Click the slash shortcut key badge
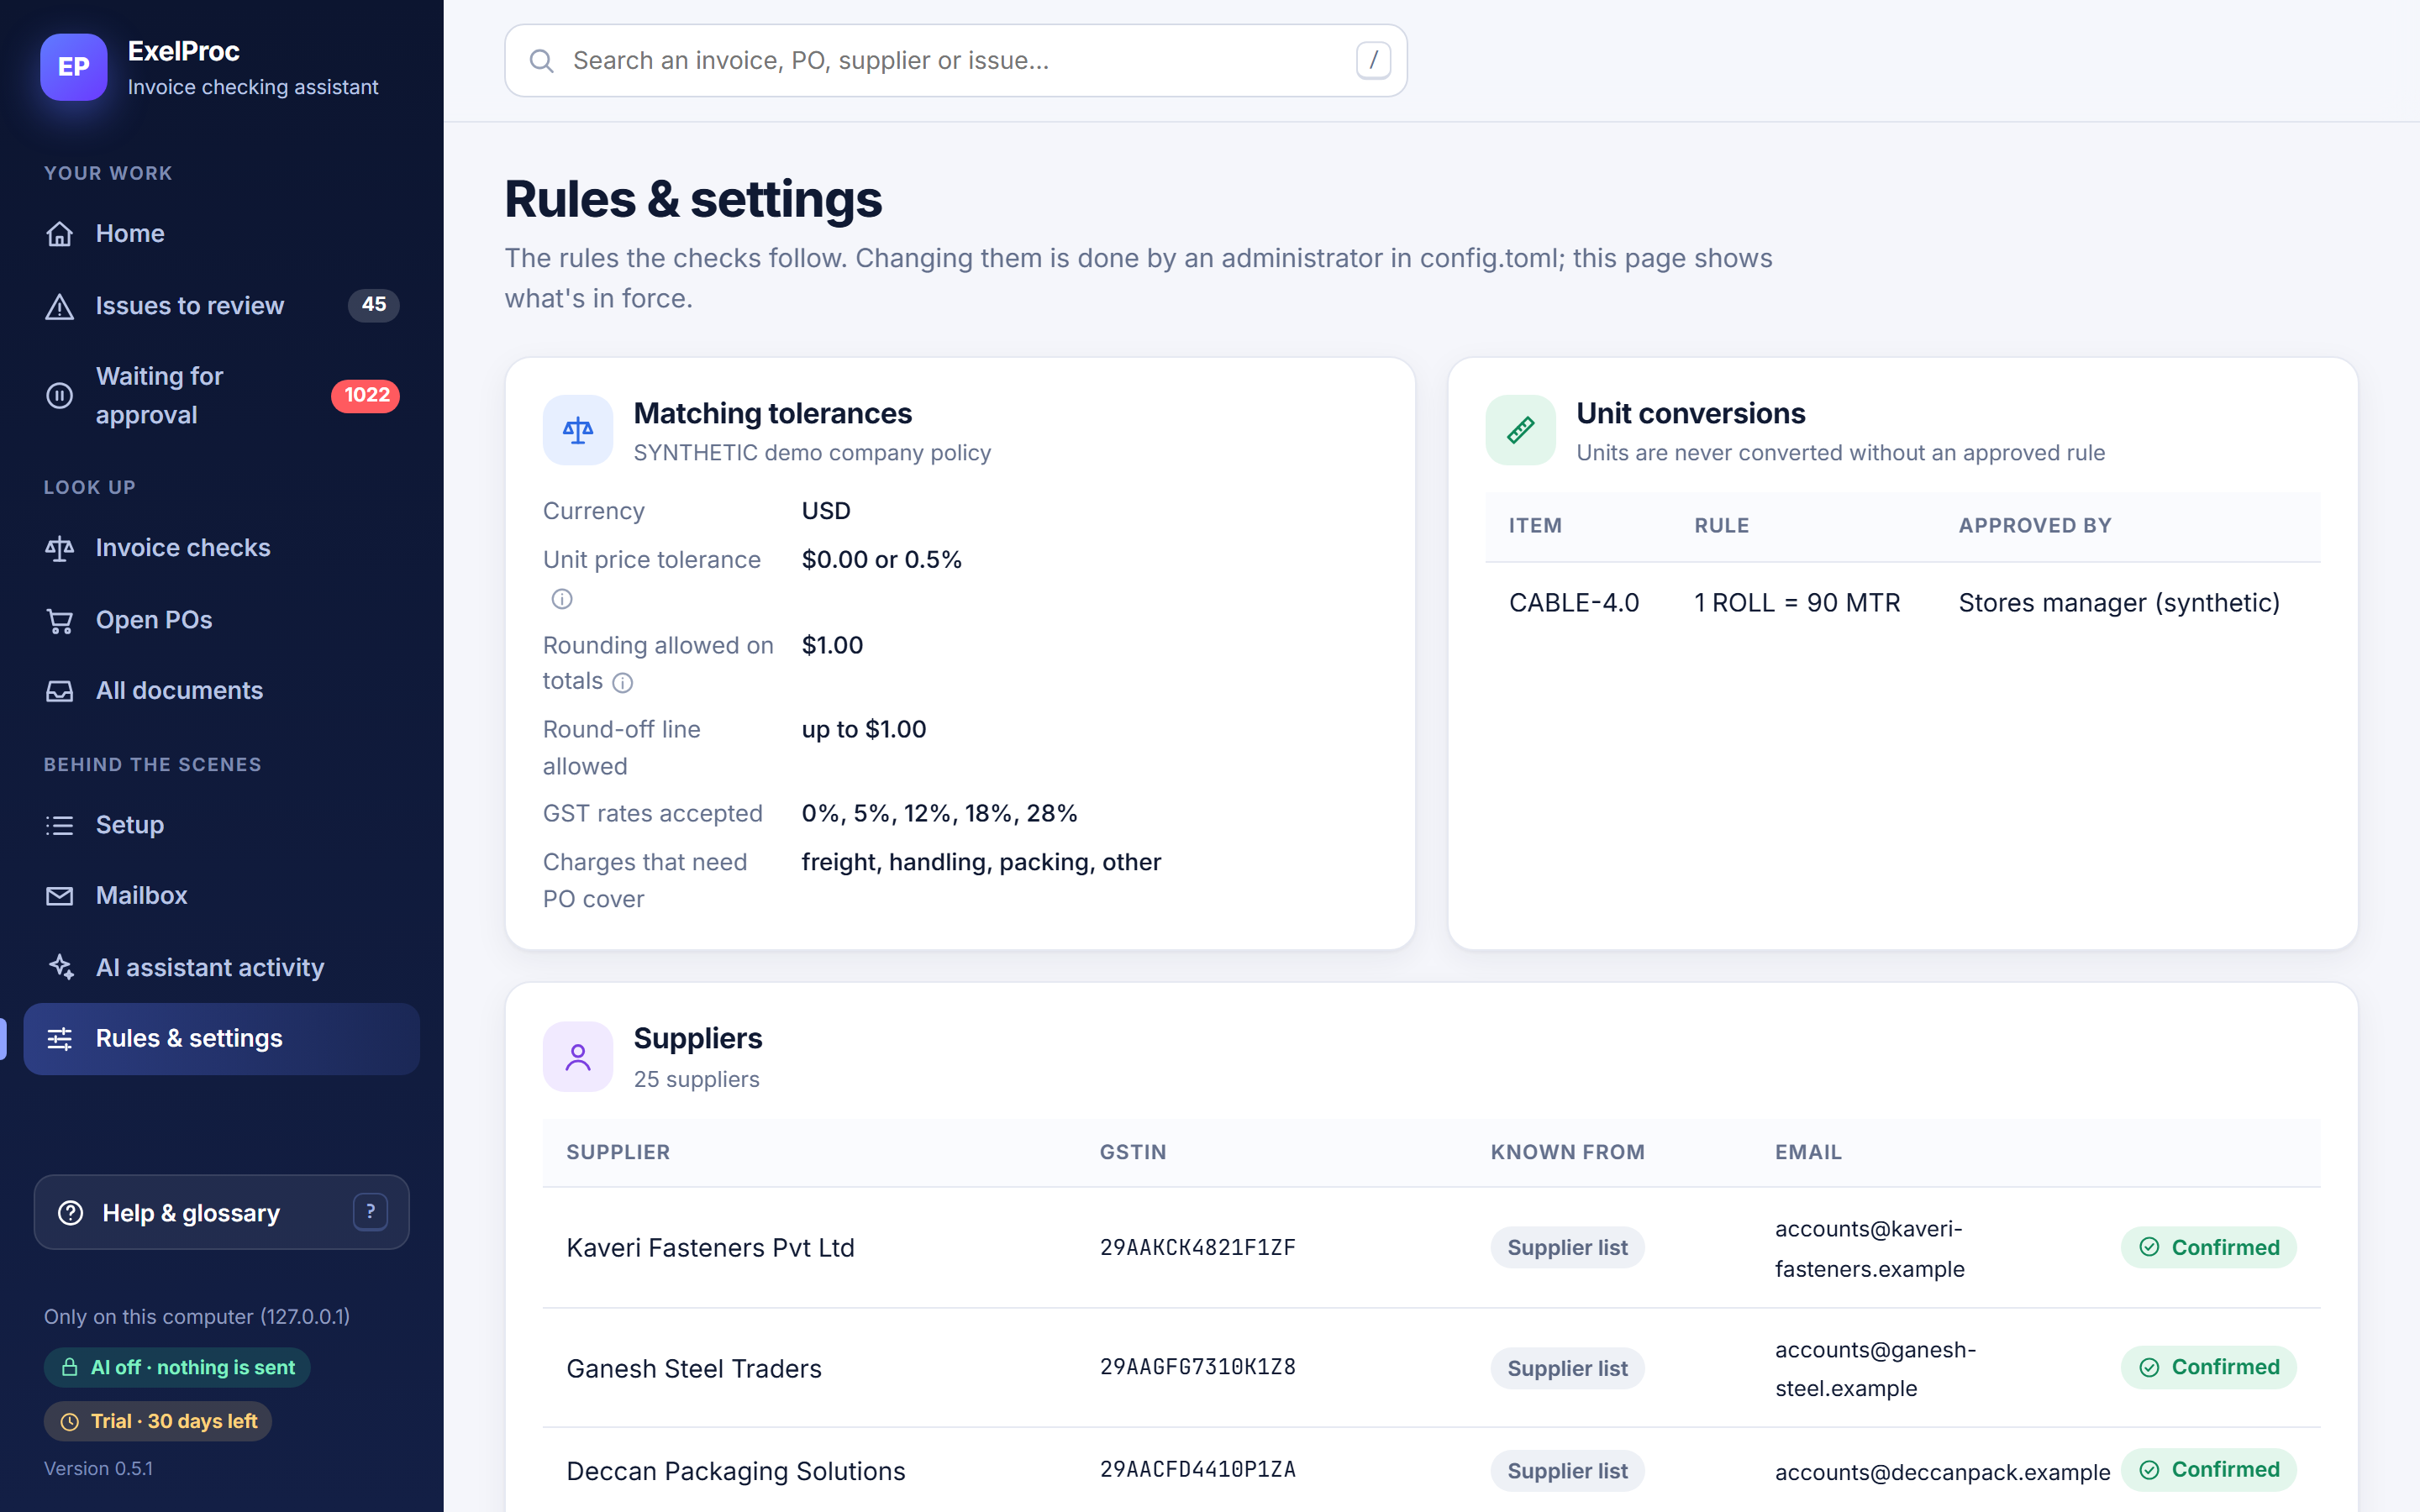 (1373, 60)
